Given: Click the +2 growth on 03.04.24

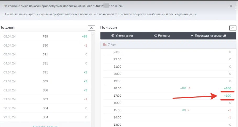Looking at the screenshot, I should click(x=85, y=72).
